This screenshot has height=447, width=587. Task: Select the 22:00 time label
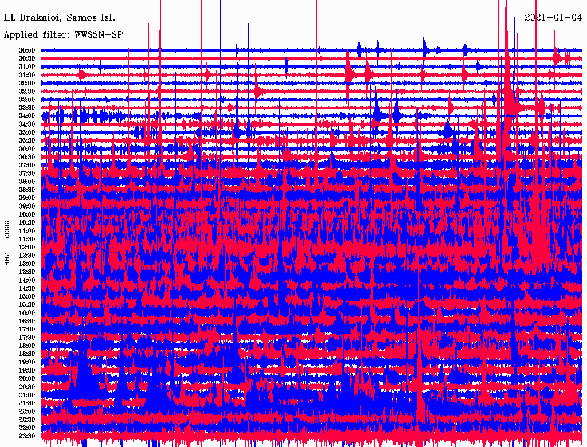click(26, 411)
